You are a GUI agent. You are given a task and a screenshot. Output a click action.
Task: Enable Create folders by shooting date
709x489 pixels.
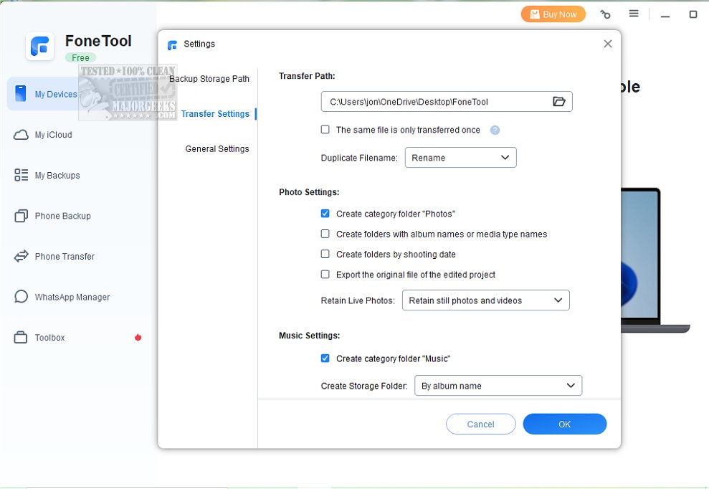coord(325,255)
